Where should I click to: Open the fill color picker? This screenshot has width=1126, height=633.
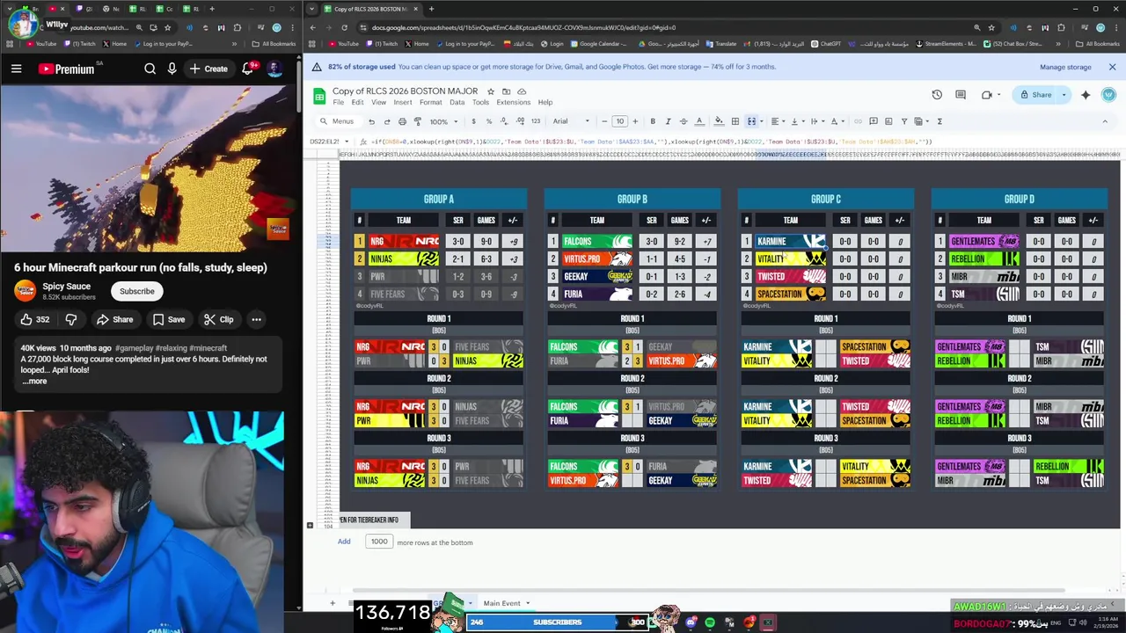[719, 121]
